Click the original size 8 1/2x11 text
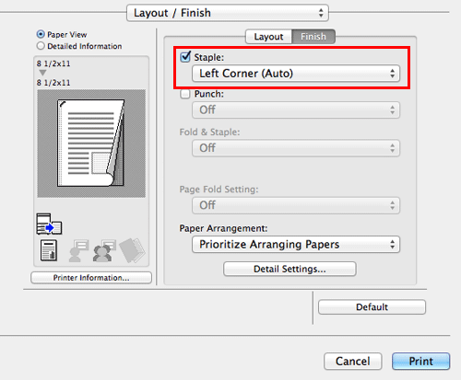The width and height of the screenshot is (461, 380). tap(53, 63)
